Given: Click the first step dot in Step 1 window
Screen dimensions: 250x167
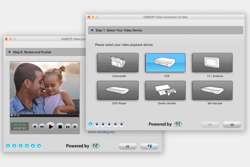Looking at the screenshot, I should (91, 124).
